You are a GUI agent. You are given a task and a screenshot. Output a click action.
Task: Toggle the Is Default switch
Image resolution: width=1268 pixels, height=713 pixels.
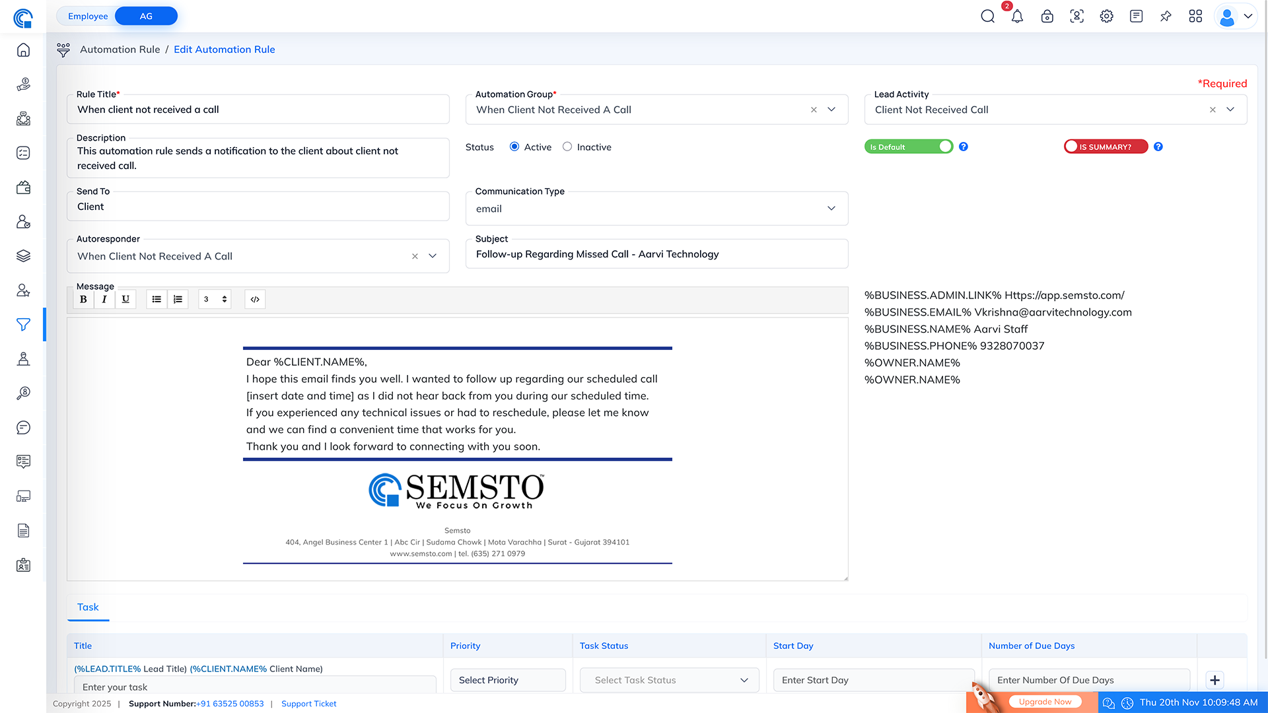coord(908,147)
